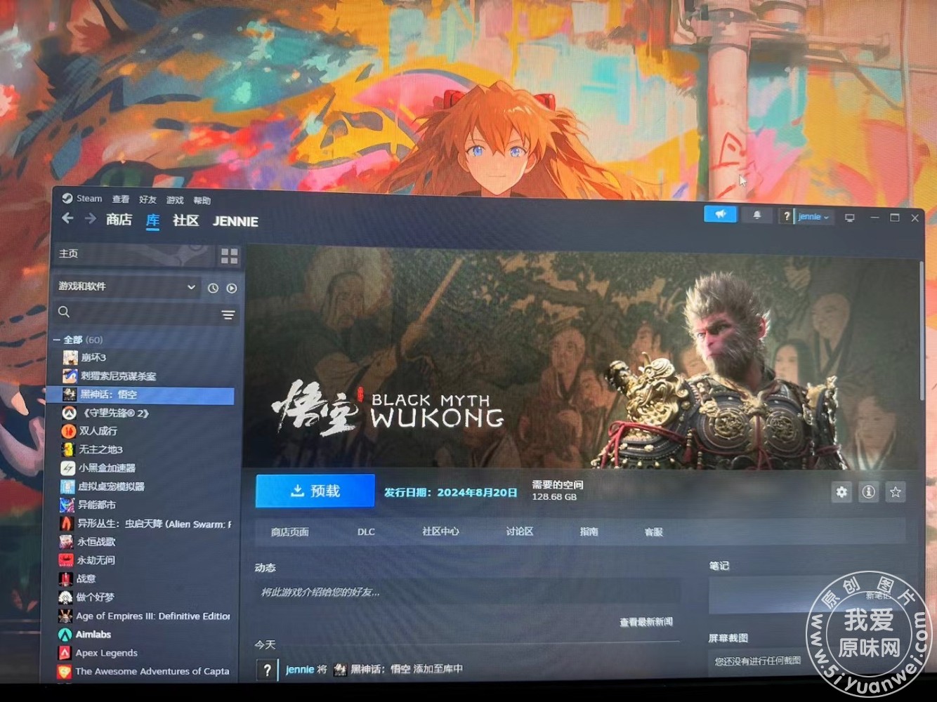The height and width of the screenshot is (702, 937).
Task: Toggle the ready-to-play filter icon
Action: (x=232, y=288)
